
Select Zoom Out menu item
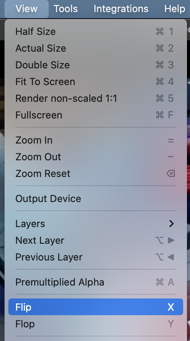95,157
